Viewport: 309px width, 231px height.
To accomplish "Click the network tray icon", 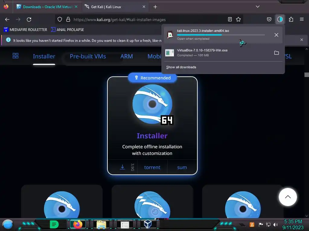I will click(x=268, y=224).
